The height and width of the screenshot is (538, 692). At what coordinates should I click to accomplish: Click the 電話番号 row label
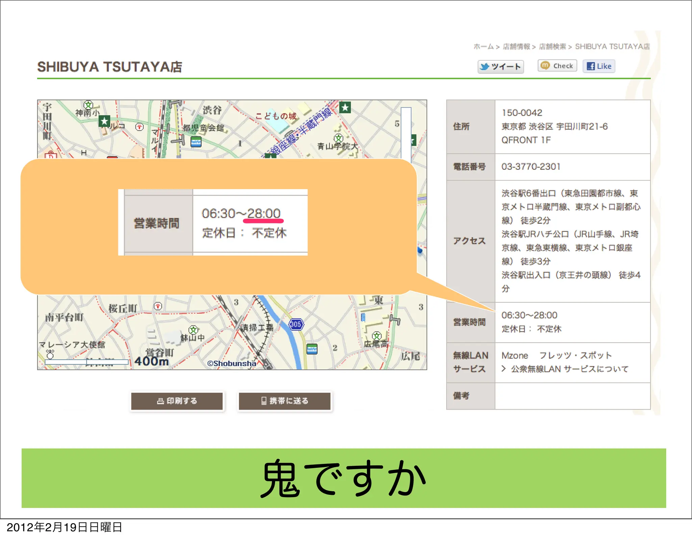tap(469, 166)
